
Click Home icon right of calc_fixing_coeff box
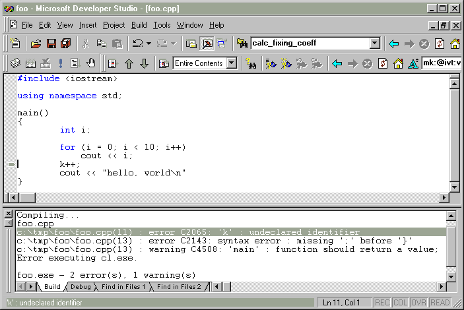455,44
